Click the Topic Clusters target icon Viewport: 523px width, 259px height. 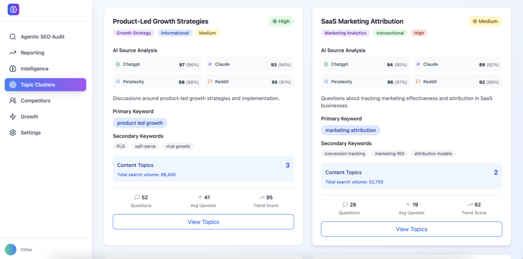tap(13, 85)
